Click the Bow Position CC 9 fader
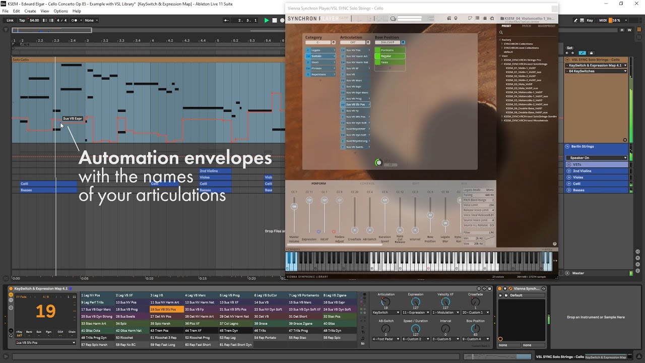This screenshot has width=645, height=363. tap(430, 215)
